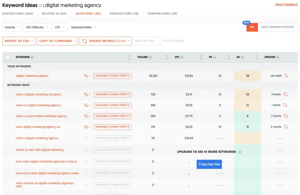Sort table by the KEYWORDS column arrows
The image size is (300, 195).
[129, 57]
